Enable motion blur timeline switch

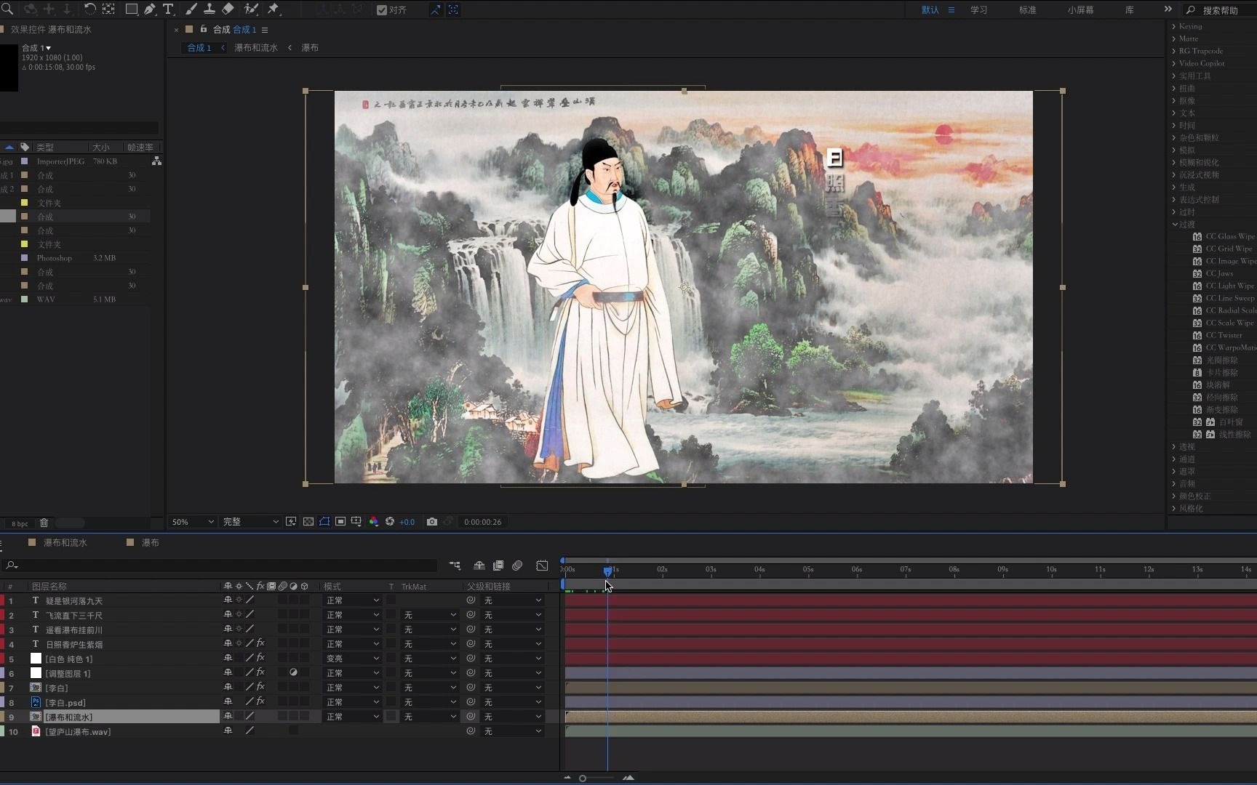coord(517,565)
